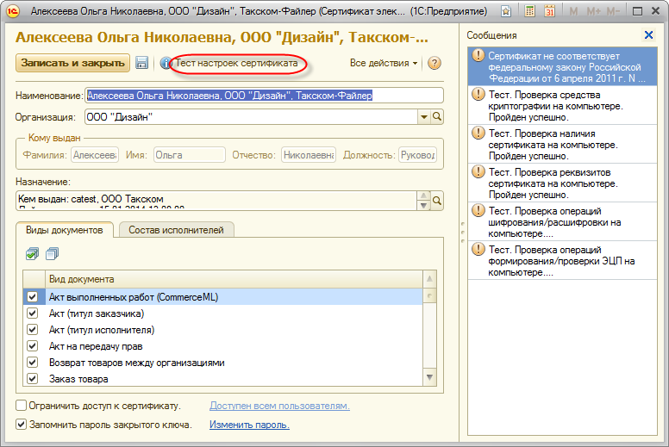Maximize the window using title bar button
This screenshot has height=447, width=669.
pyautogui.click(x=637, y=11)
